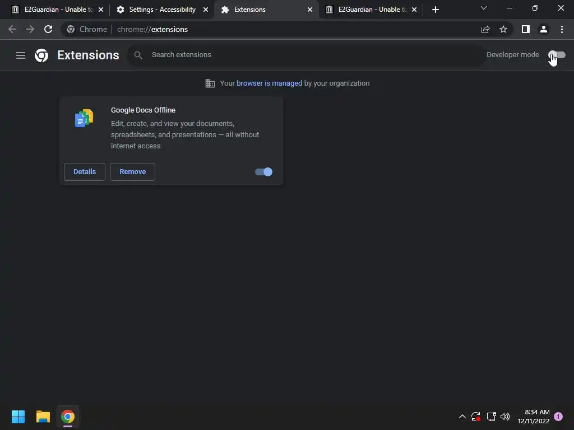Open the Extensions hamburger main menu
Viewport: 574px width, 430px height.
click(21, 55)
